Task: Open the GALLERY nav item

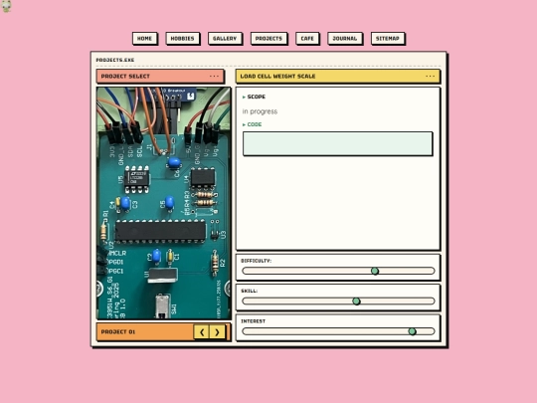Action: click(225, 39)
